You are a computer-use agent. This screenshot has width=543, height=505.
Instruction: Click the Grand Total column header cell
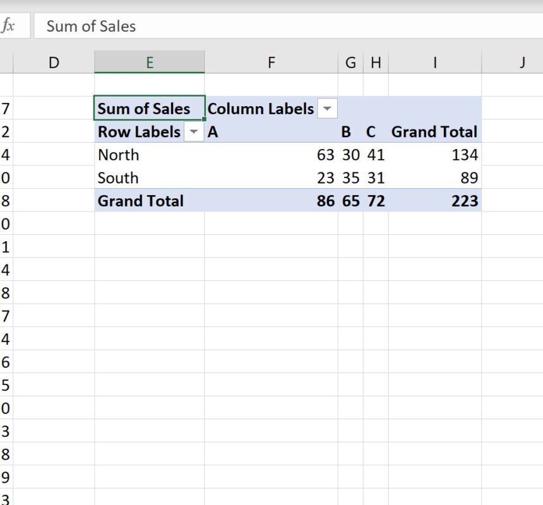click(434, 132)
